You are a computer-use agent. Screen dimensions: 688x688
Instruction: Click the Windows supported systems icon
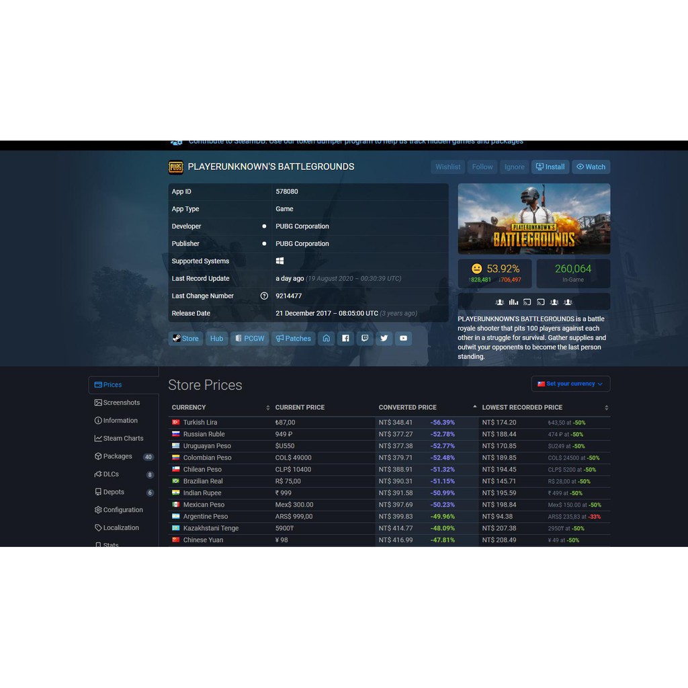click(279, 261)
